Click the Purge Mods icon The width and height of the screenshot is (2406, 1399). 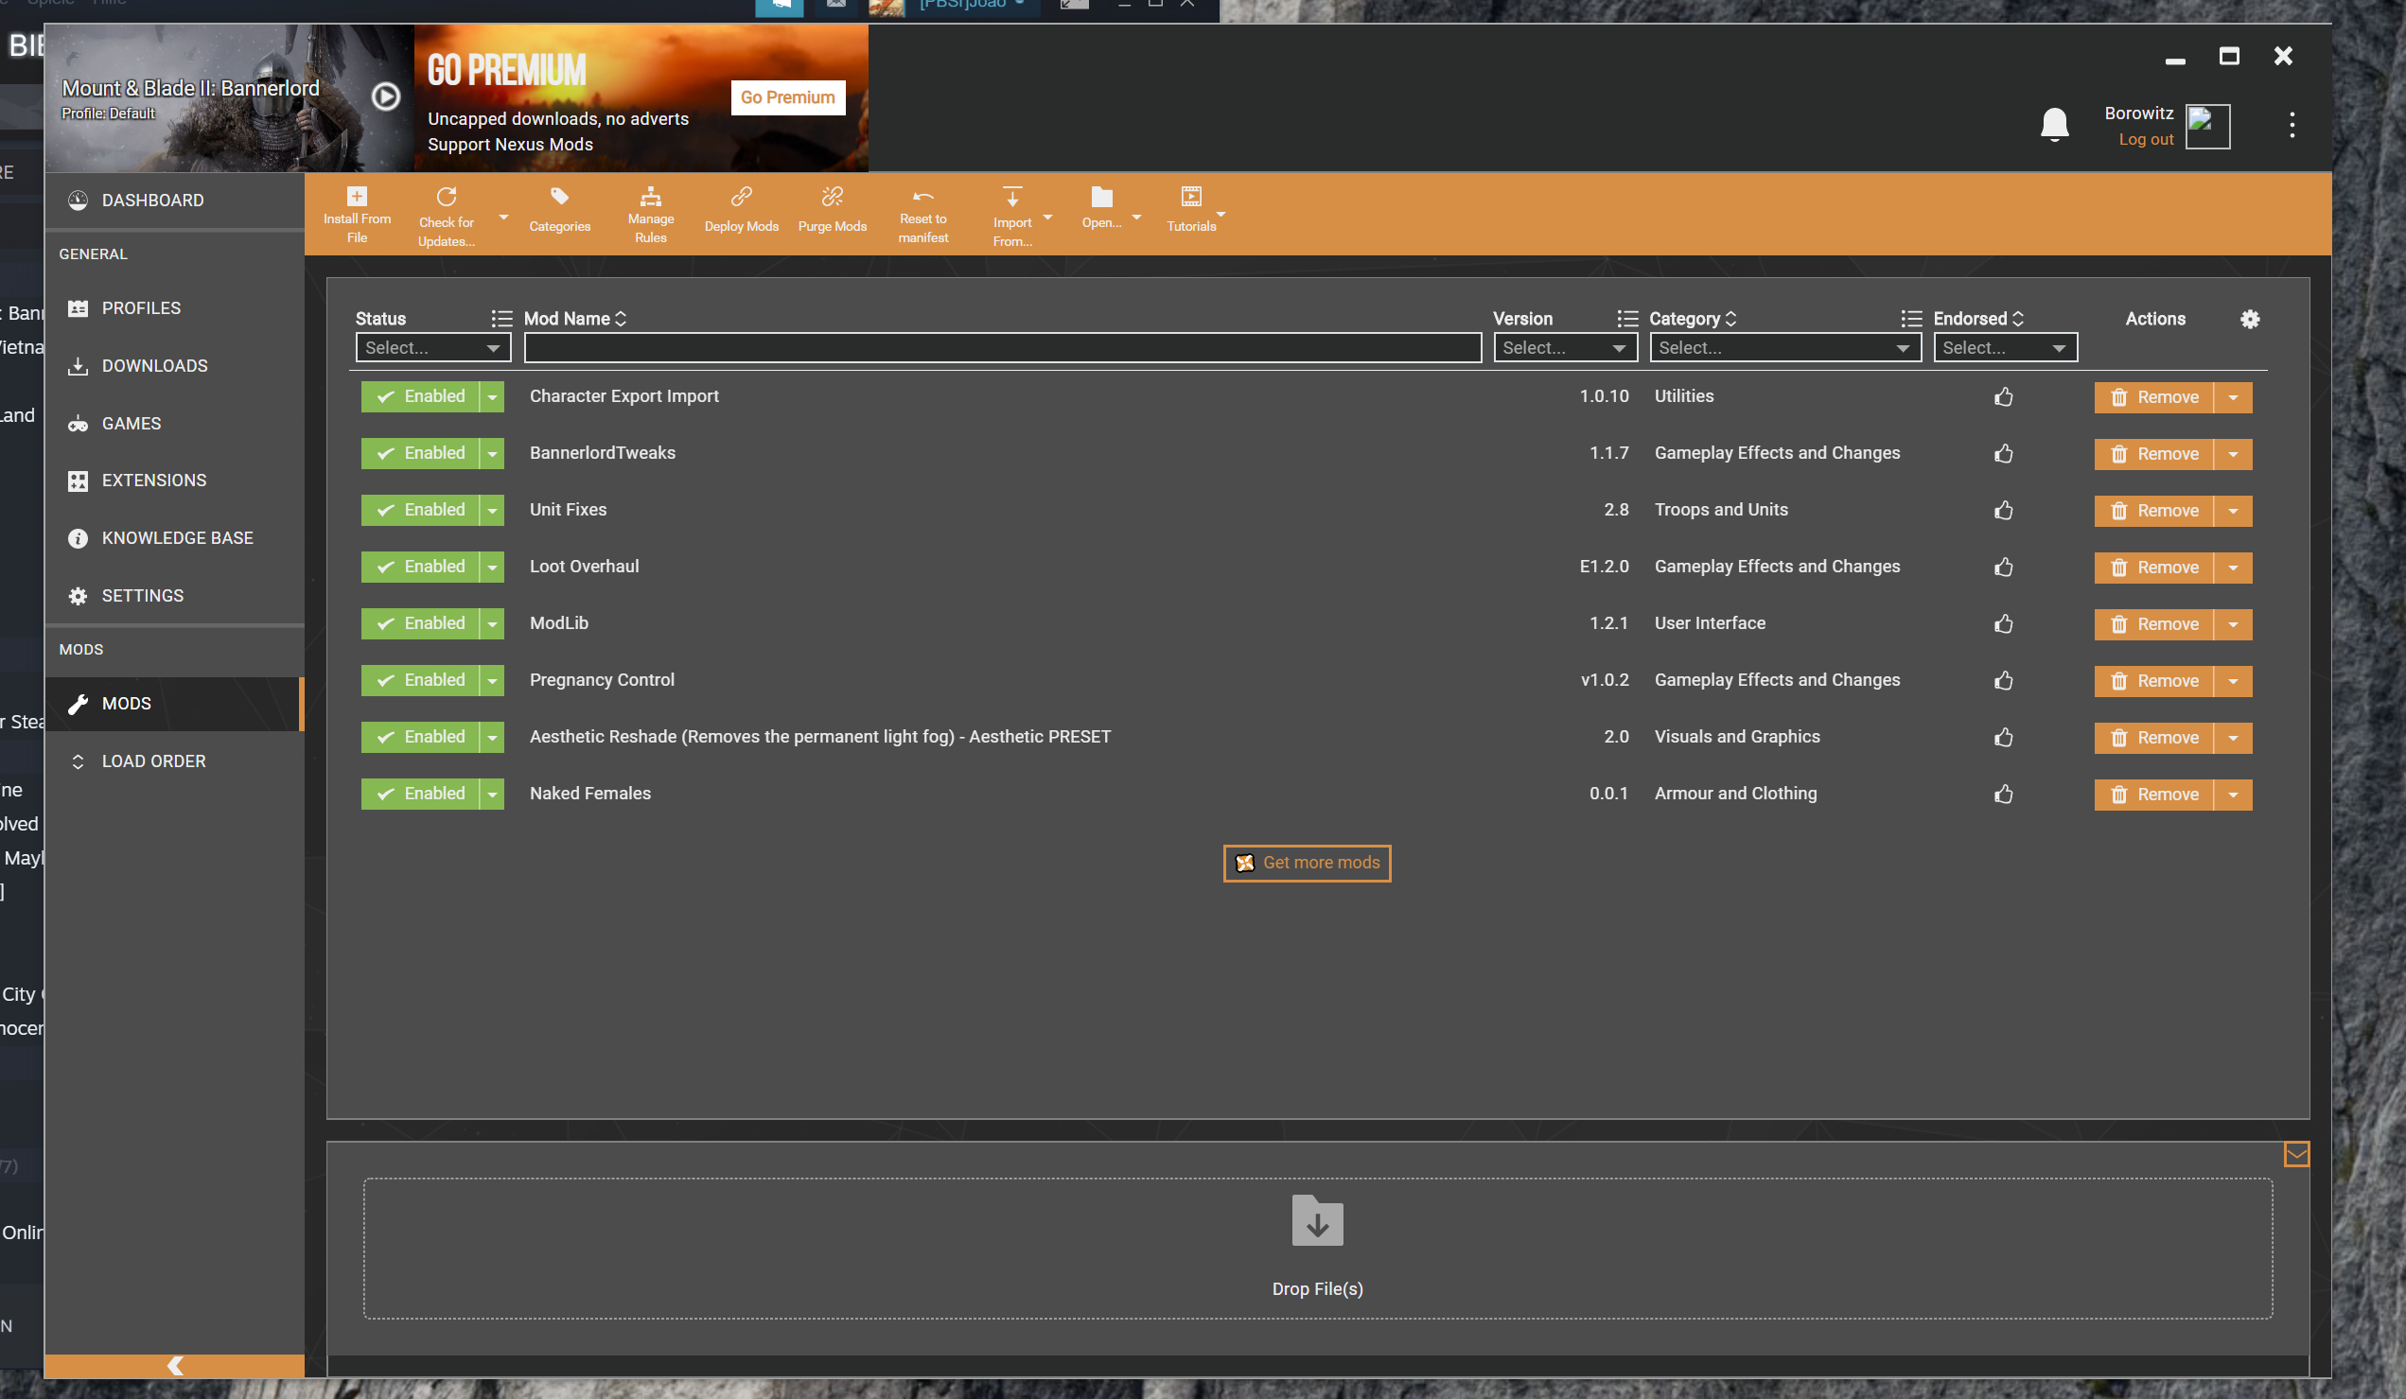point(832,197)
